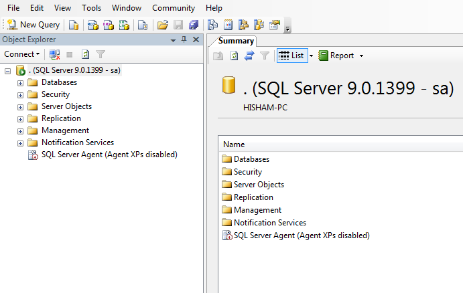Click the Stop square icon in Object Explorer
The height and width of the screenshot is (293, 463).
pyautogui.click(x=70, y=55)
